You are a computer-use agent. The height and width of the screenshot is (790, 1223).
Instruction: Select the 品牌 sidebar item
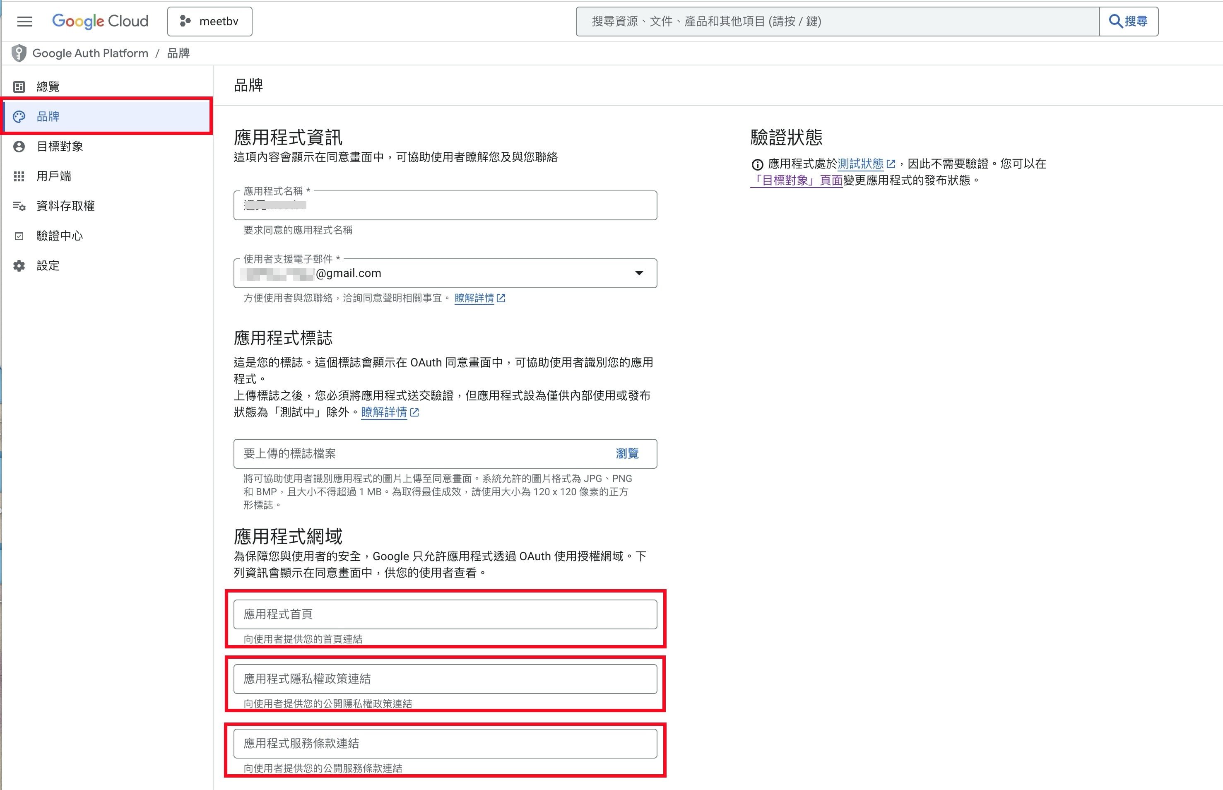(107, 116)
